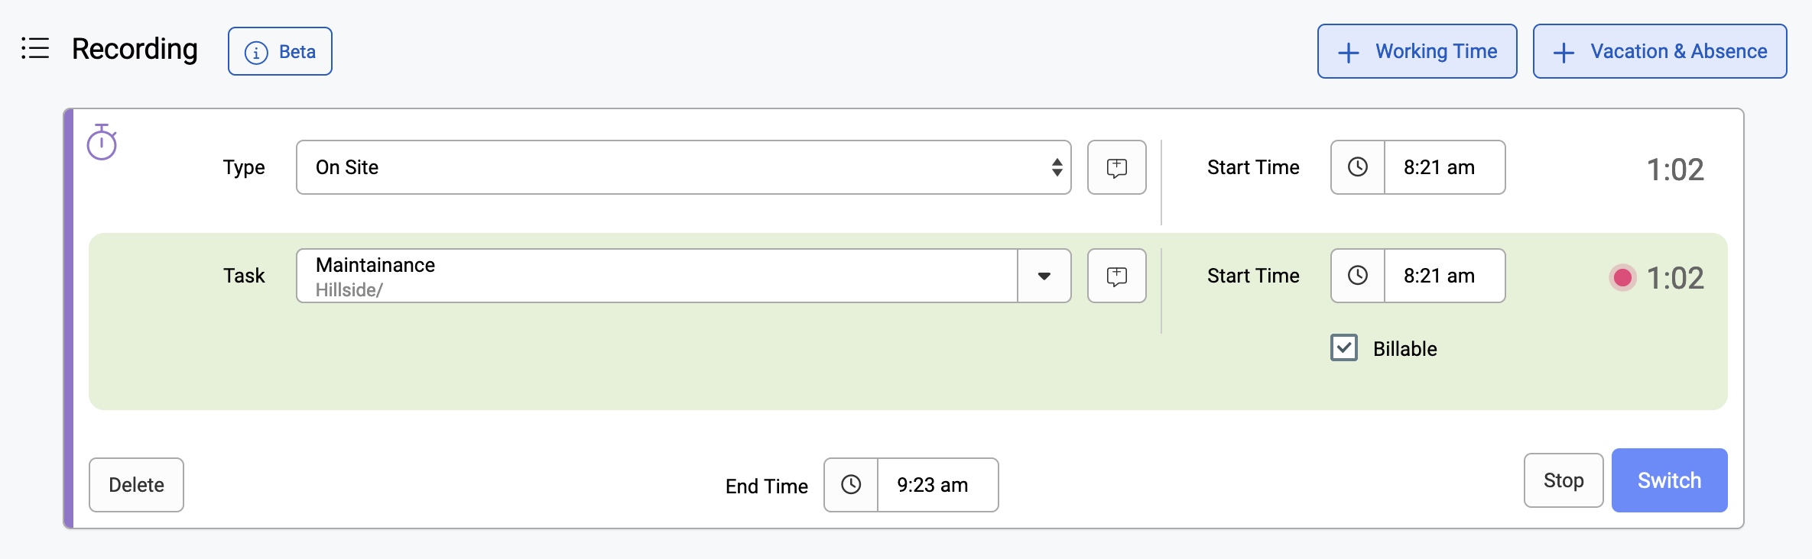Open clock picker for Task Start Time

[x=1358, y=276]
